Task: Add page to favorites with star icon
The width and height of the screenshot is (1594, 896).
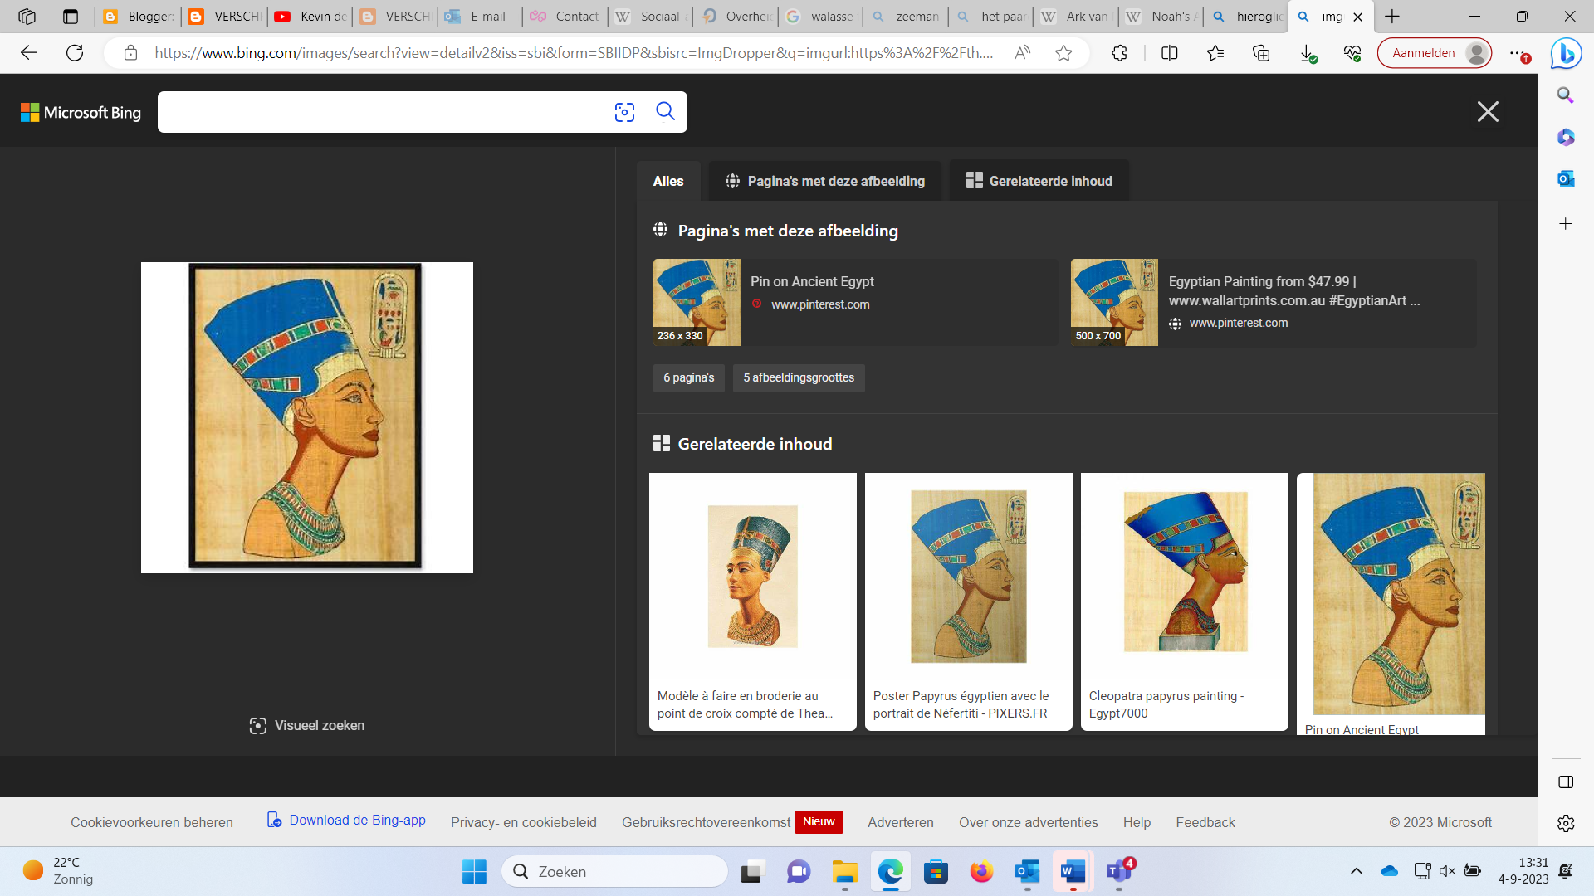Action: click(x=1063, y=53)
